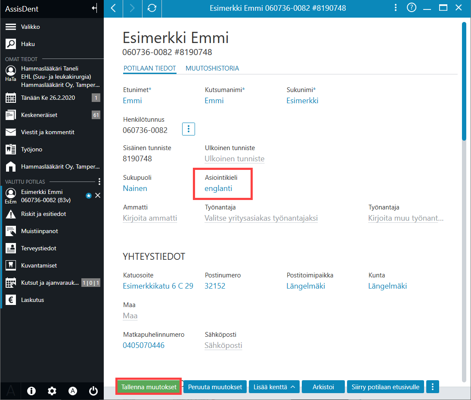Open Henkilötunnus three-dot options button
This screenshot has height=400, width=471.
[x=188, y=129]
